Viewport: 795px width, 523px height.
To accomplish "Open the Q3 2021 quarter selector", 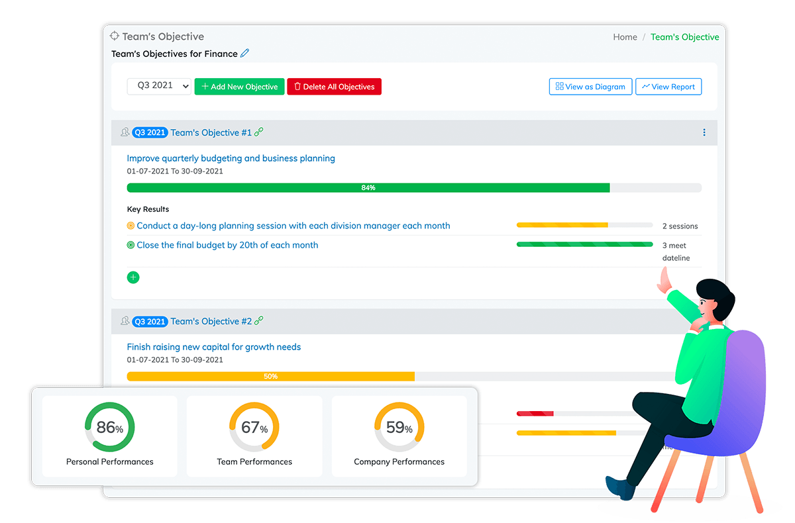I will [159, 85].
